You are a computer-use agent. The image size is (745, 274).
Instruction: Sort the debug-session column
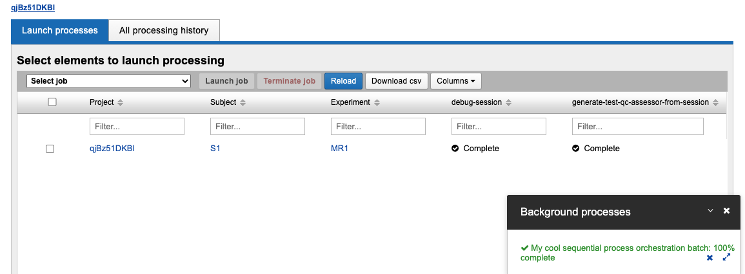(508, 103)
